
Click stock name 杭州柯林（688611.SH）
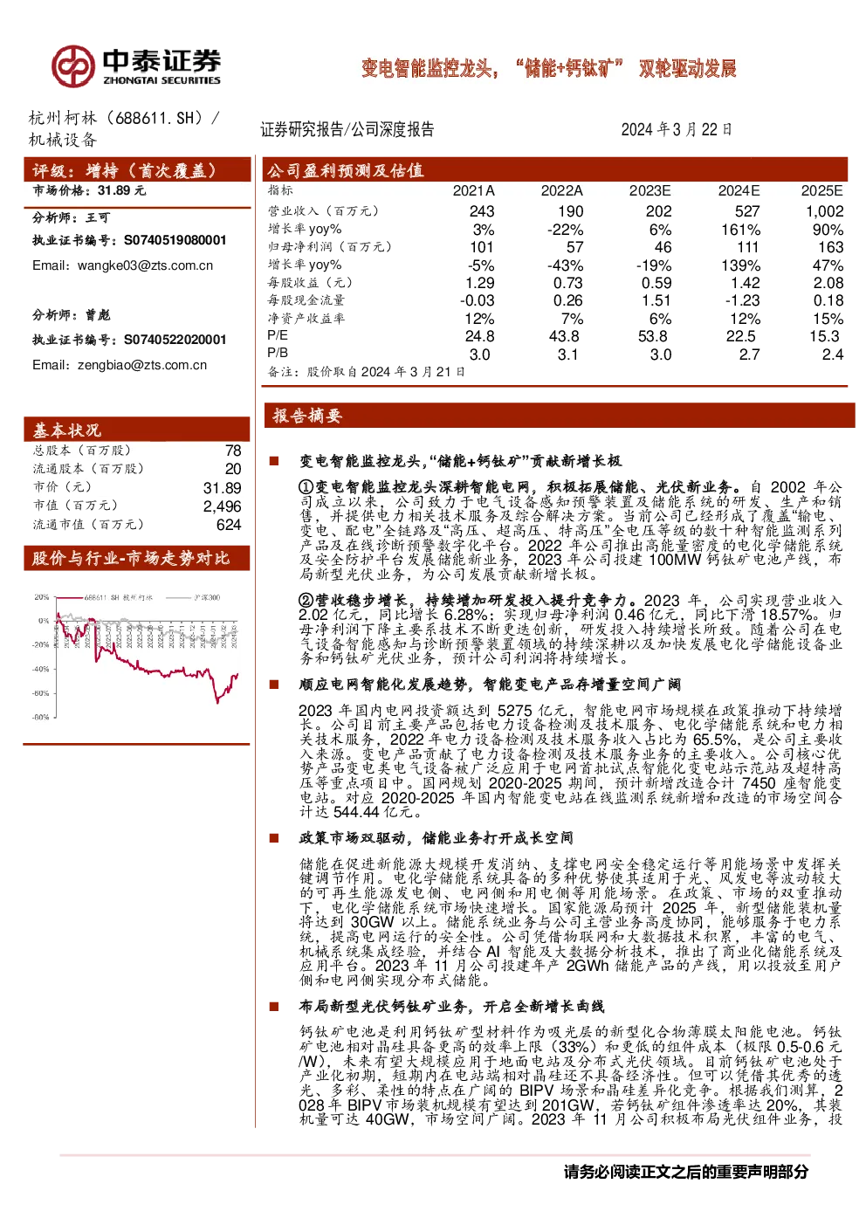click(124, 118)
